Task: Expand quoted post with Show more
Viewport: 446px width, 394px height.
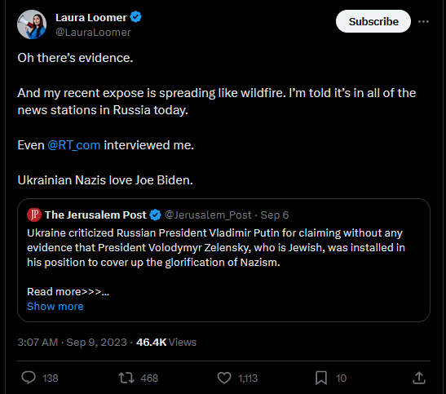Action: 55,307
